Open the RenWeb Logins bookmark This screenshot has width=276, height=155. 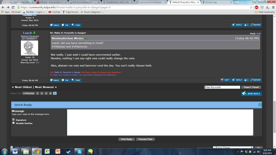tap(34, 12)
